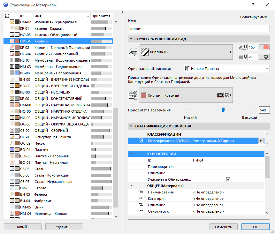275x234 pixels.
Task: Click the Производитель property row
Action: point(196,167)
